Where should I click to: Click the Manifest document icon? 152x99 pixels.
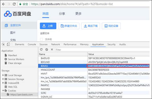coord(6,55)
